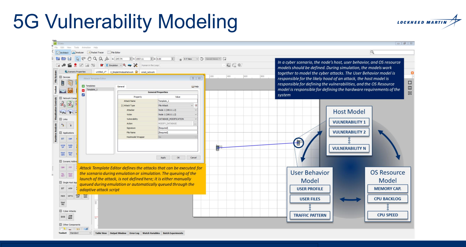Switch to the Analyzer tab
Image resolution: width=466 pixels, height=247 pixels.
pyautogui.click(x=78, y=52)
